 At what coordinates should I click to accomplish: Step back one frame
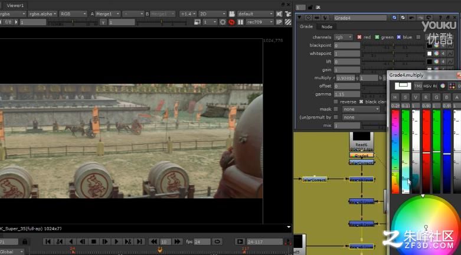82,241
